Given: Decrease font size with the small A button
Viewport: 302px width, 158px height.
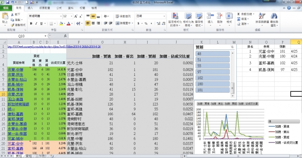Looking at the screenshot, I should pyautogui.click(x=81, y=16).
